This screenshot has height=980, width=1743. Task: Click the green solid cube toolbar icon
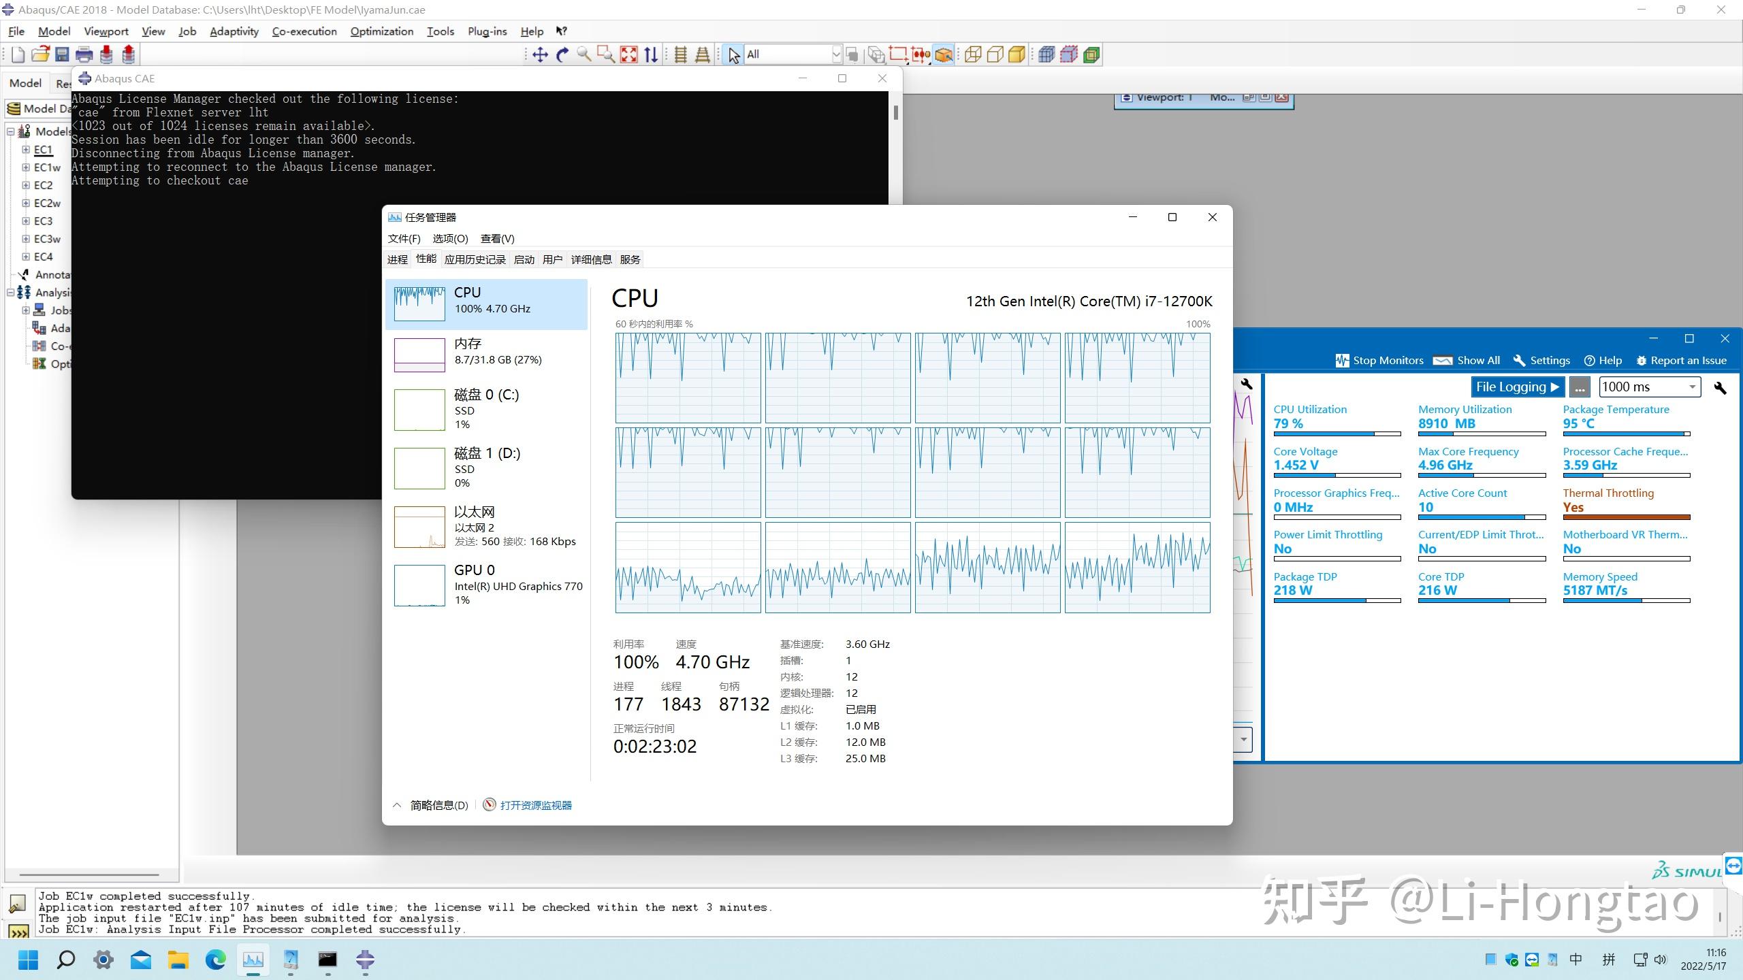coord(1091,54)
